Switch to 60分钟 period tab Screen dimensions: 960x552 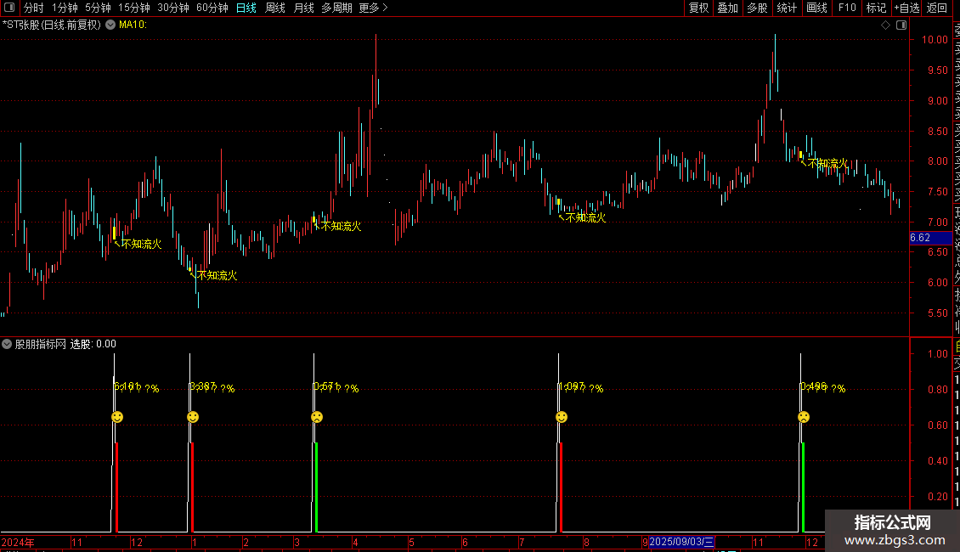[x=212, y=8]
